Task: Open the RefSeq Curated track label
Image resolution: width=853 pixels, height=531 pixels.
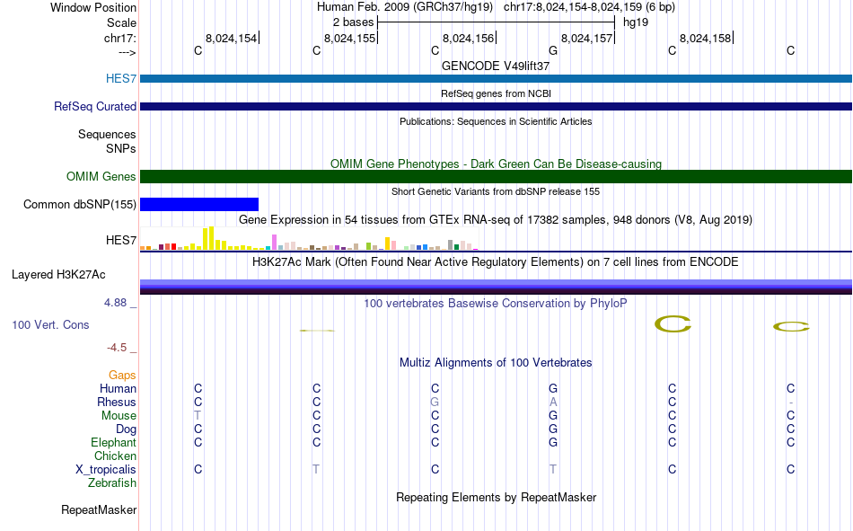Action: tap(94, 106)
